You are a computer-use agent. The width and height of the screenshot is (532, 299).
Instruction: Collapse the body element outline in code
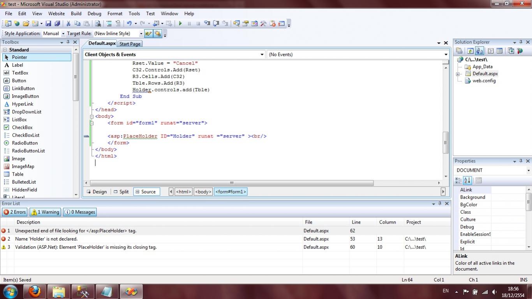[92, 116]
